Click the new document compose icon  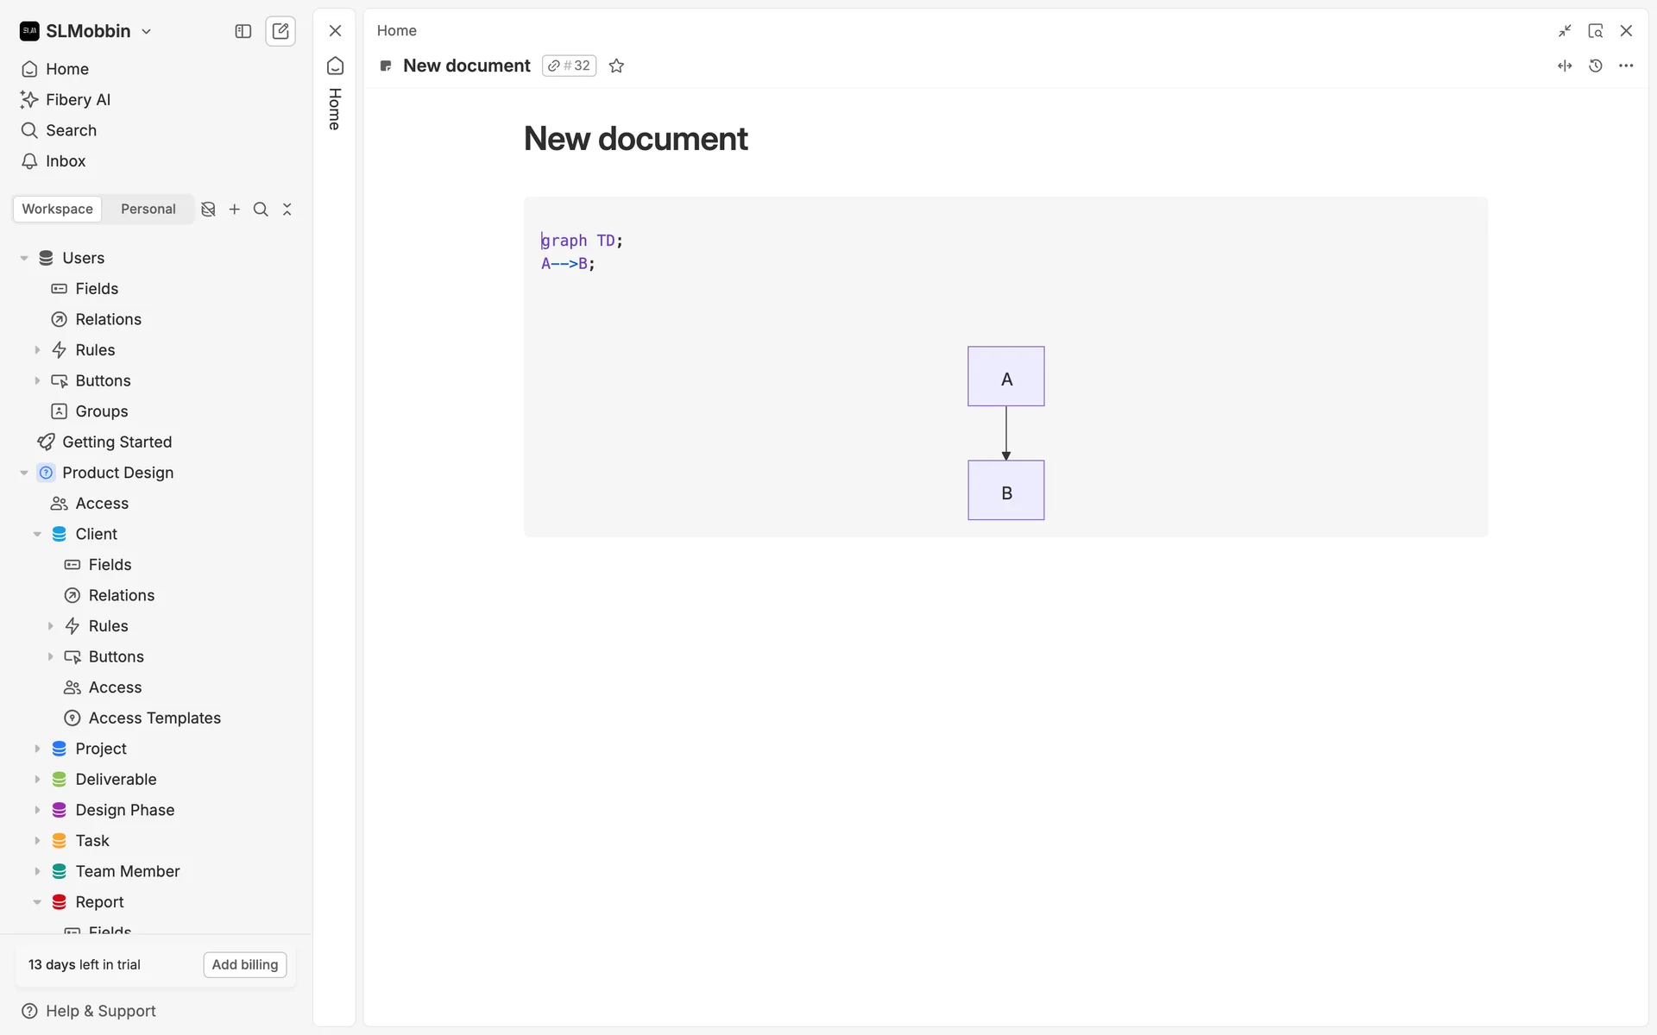click(280, 31)
